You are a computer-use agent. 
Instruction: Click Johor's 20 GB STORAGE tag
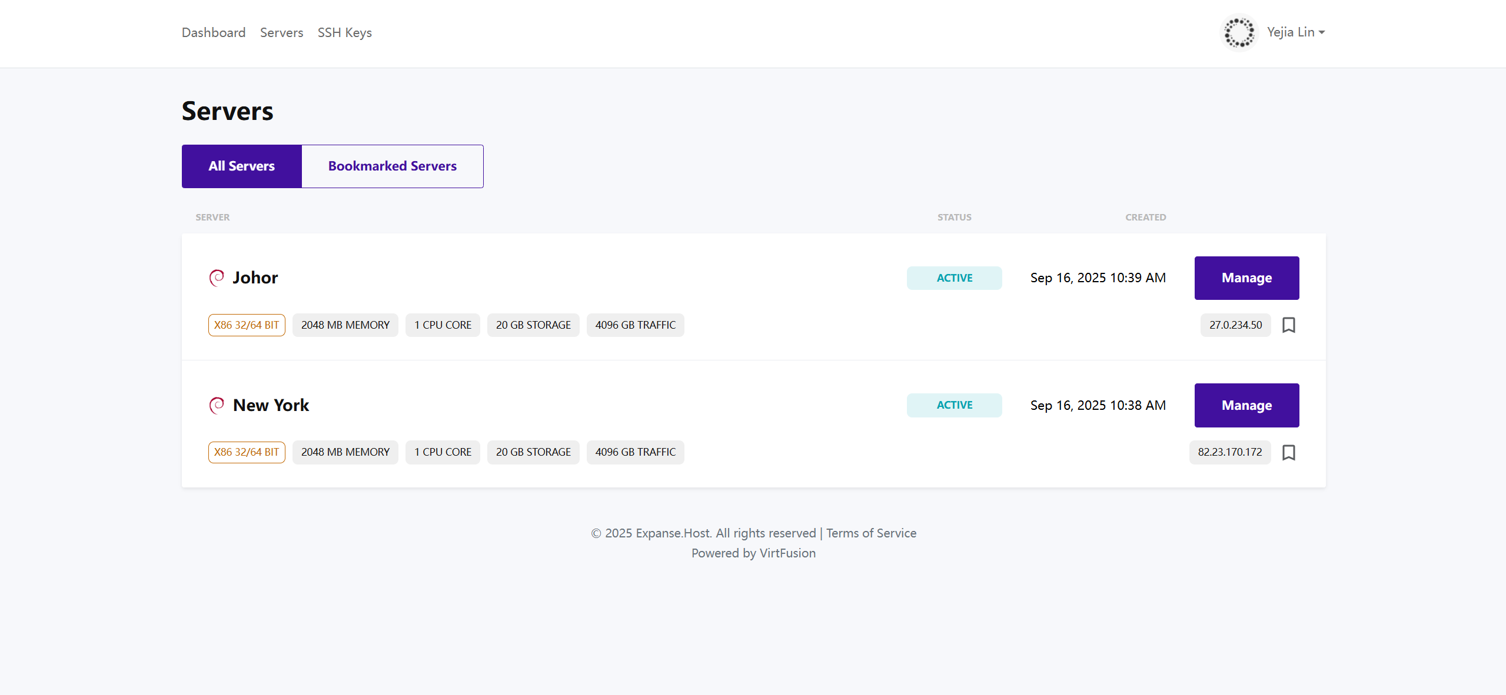[533, 325]
